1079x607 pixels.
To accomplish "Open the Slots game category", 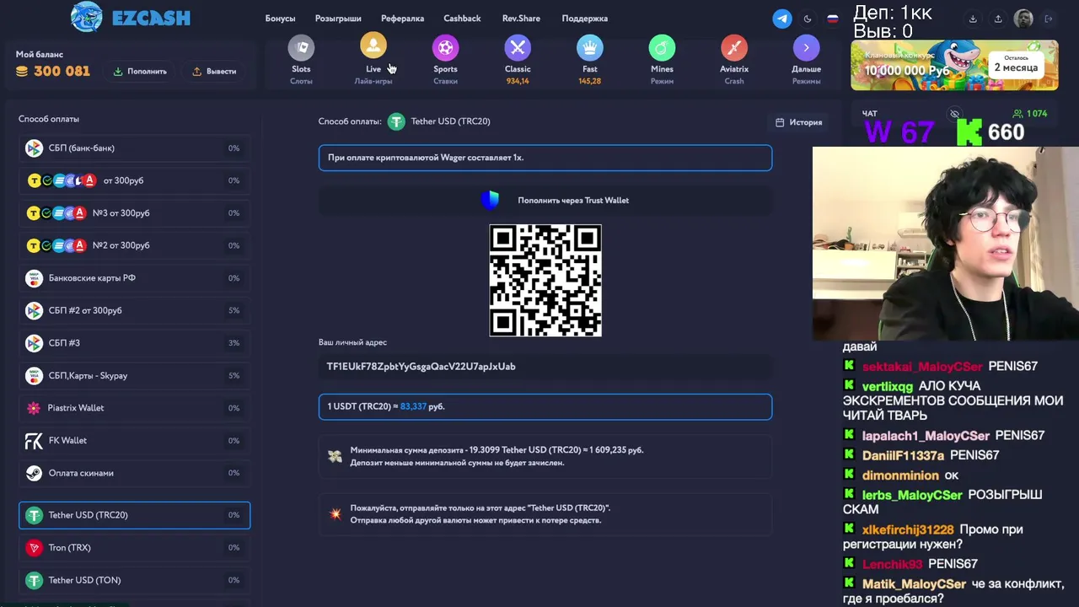I will [301, 59].
